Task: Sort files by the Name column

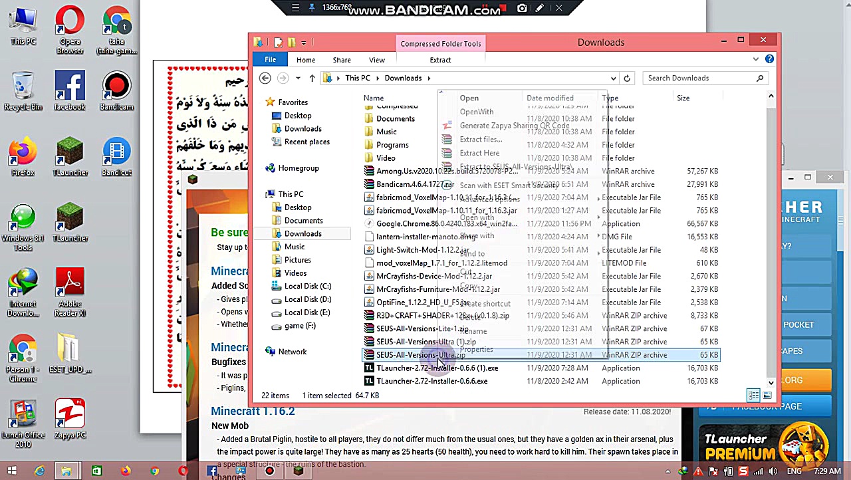Action: click(x=374, y=98)
